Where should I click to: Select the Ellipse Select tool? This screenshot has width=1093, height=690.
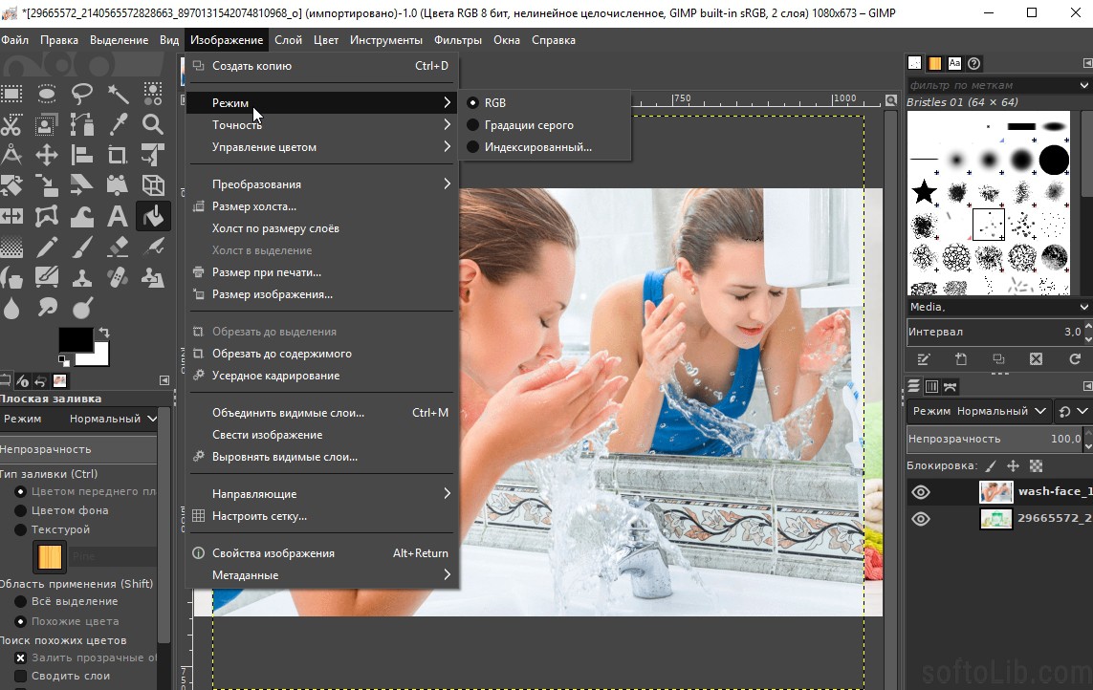[47, 94]
